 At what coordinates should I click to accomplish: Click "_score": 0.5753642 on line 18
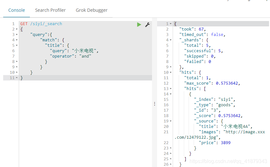click(218, 116)
